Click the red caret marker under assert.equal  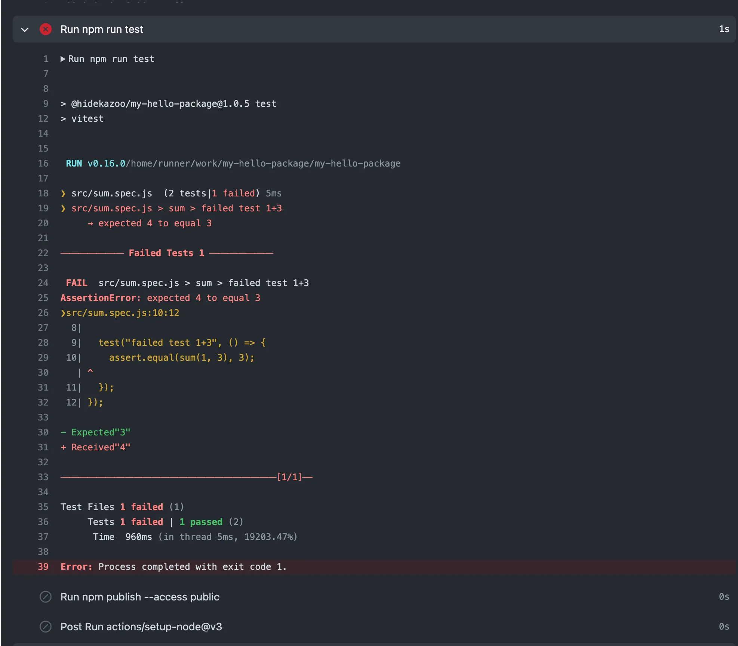click(90, 371)
